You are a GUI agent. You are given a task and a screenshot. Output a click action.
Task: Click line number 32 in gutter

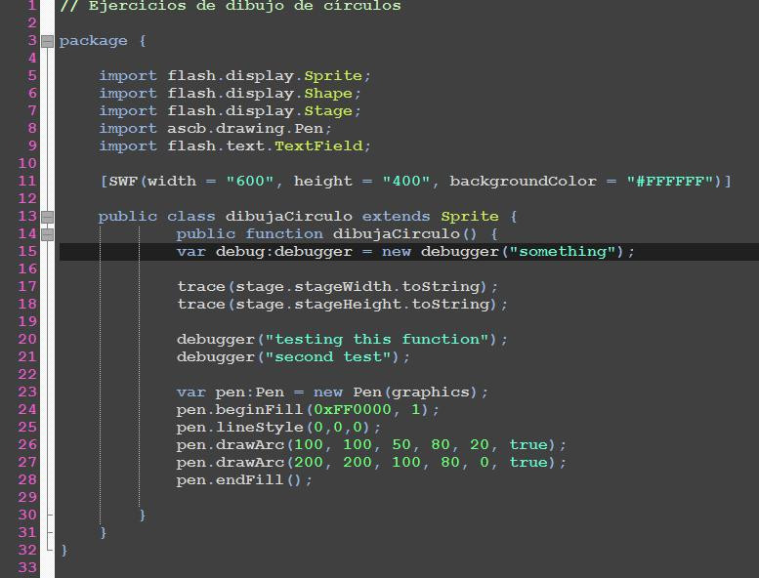coord(27,550)
